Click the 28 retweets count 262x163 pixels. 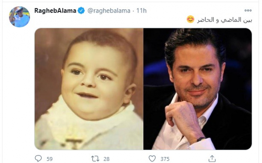tap(106, 159)
